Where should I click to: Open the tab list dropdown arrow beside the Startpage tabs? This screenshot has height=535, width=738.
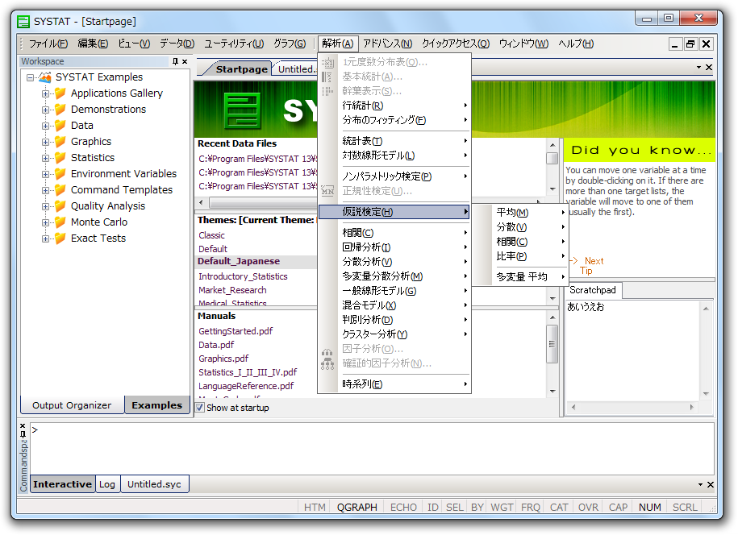click(x=699, y=67)
